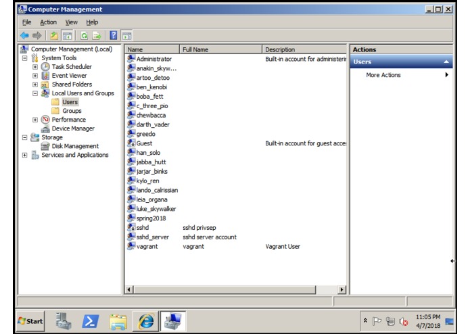
Task: Click the clock showing 11:05 PM
Action: (x=428, y=317)
